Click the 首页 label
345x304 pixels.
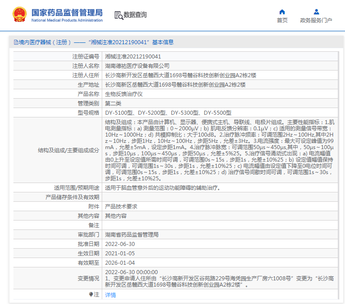[x=282, y=20]
